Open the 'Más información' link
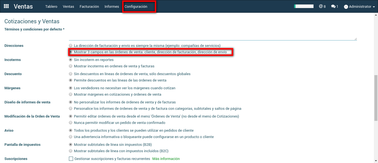 (x=166, y=159)
